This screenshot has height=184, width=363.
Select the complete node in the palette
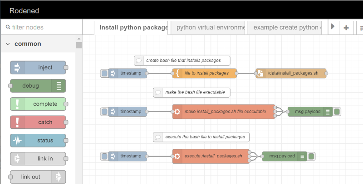[38, 104]
